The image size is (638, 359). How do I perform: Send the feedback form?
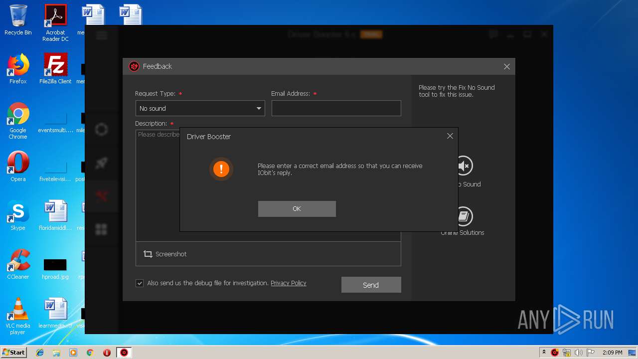coord(371,285)
